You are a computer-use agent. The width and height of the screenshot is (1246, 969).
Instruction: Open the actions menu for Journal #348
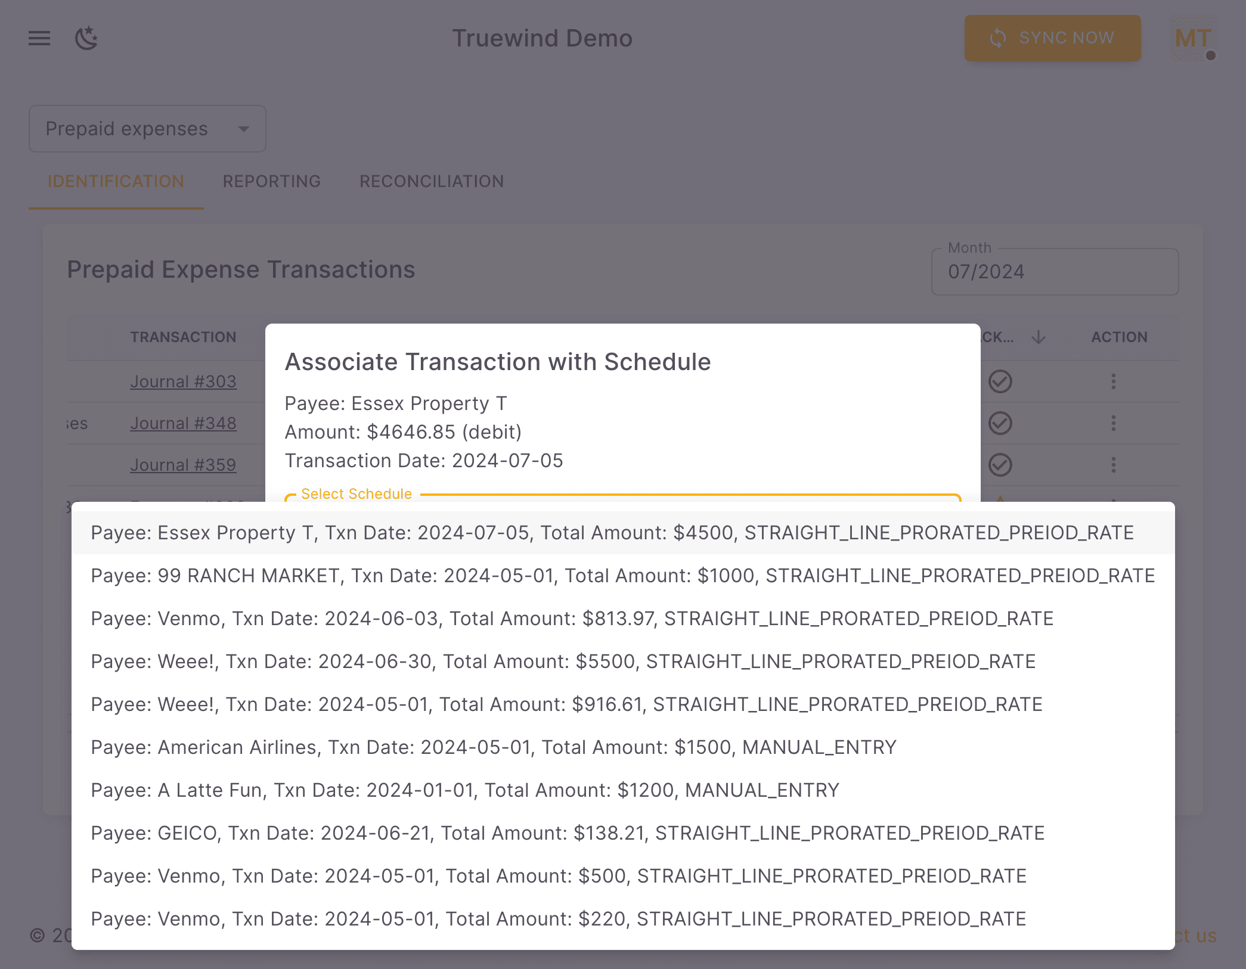point(1114,423)
